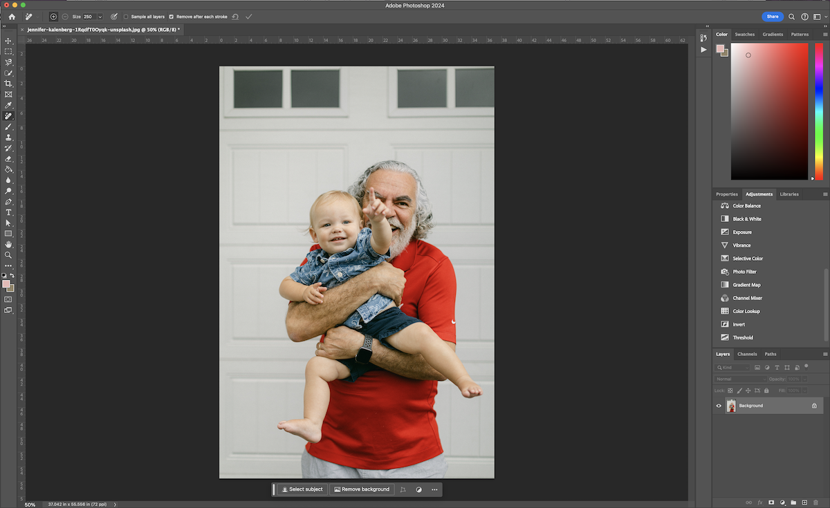Open the layer Kind filter dropdown
The height and width of the screenshot is (508, 830).
pyautogui.click(x=733, y=368)
